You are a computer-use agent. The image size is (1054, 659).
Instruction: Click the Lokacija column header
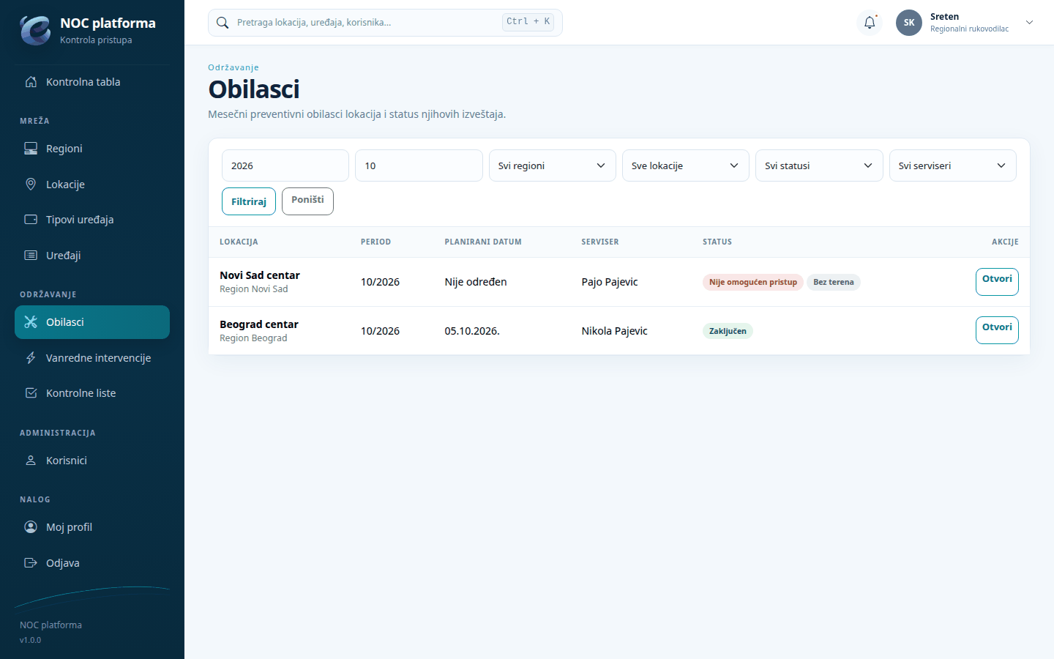pos(239,242)
